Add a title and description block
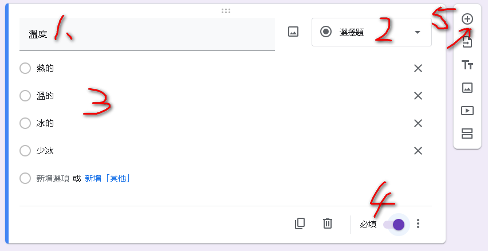488x251 pixels. pyautogui.click(x=467, y=65)
